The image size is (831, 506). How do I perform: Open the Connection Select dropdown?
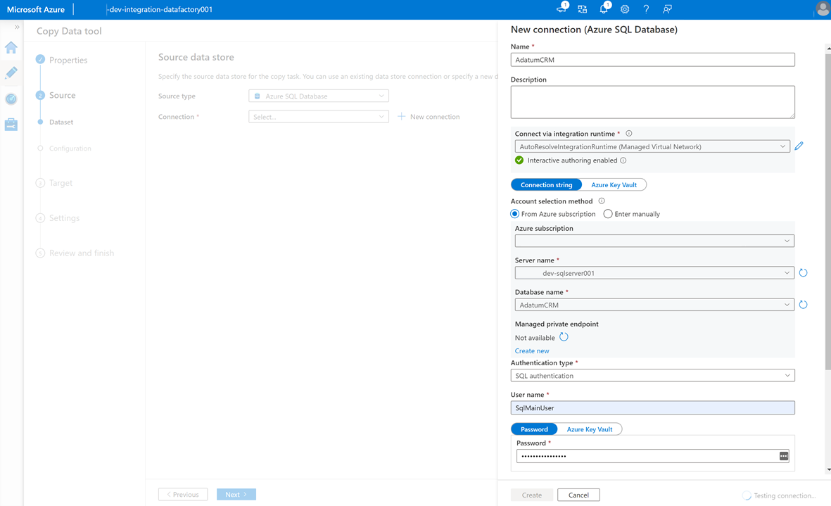tap(319, 117)
